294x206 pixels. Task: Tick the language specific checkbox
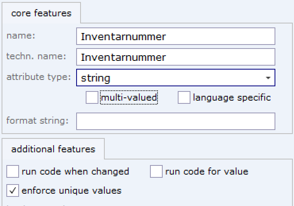(x=184, y=97)
